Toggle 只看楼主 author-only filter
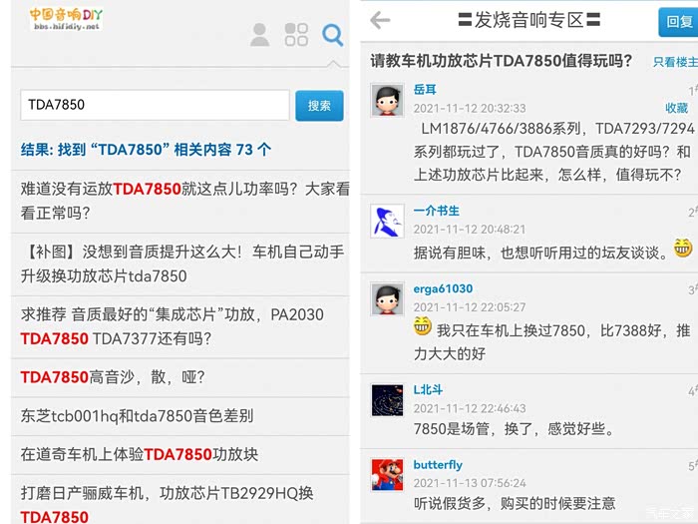Image resolution: width=698 pixels, height=524 pixels. point(675,62)
